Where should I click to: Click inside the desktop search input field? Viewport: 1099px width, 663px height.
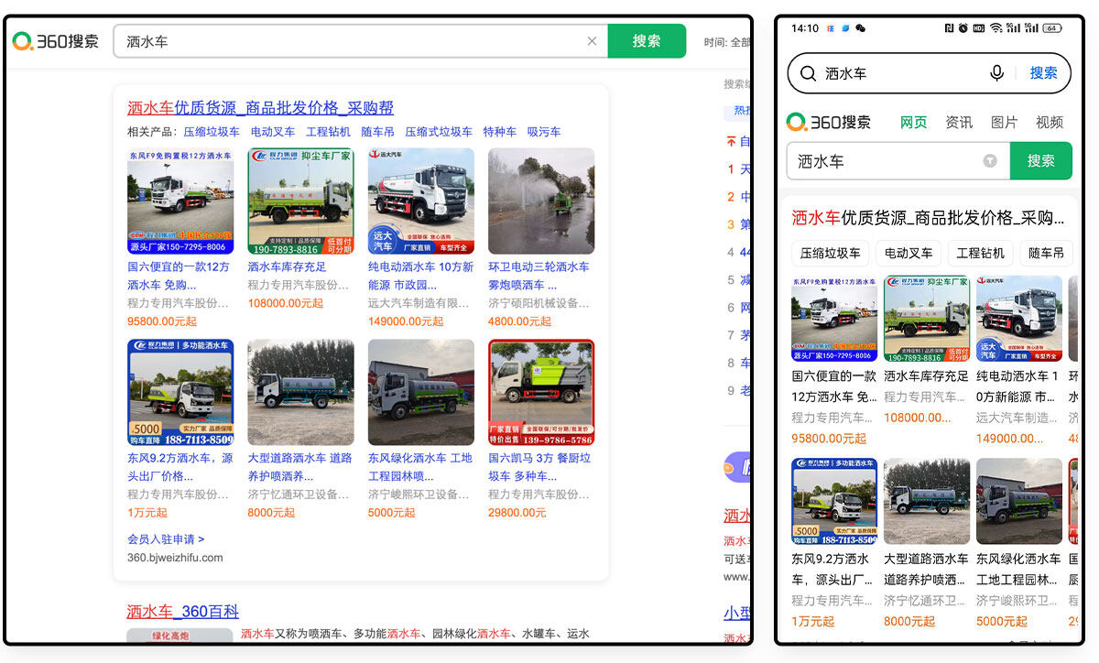click(x=348, y=41)
